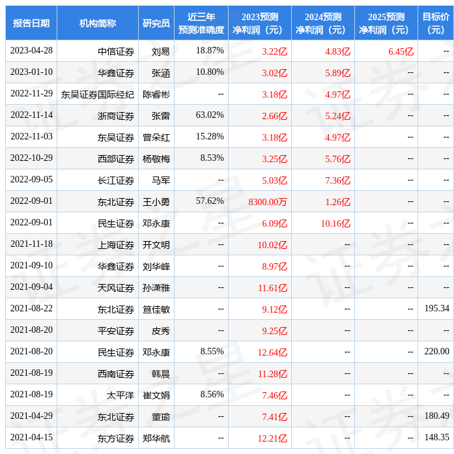Image resolution: width=454 pixels, height=454 pixels.
Task: Click researcher name 张涵
Action: (x=161, y=73)
